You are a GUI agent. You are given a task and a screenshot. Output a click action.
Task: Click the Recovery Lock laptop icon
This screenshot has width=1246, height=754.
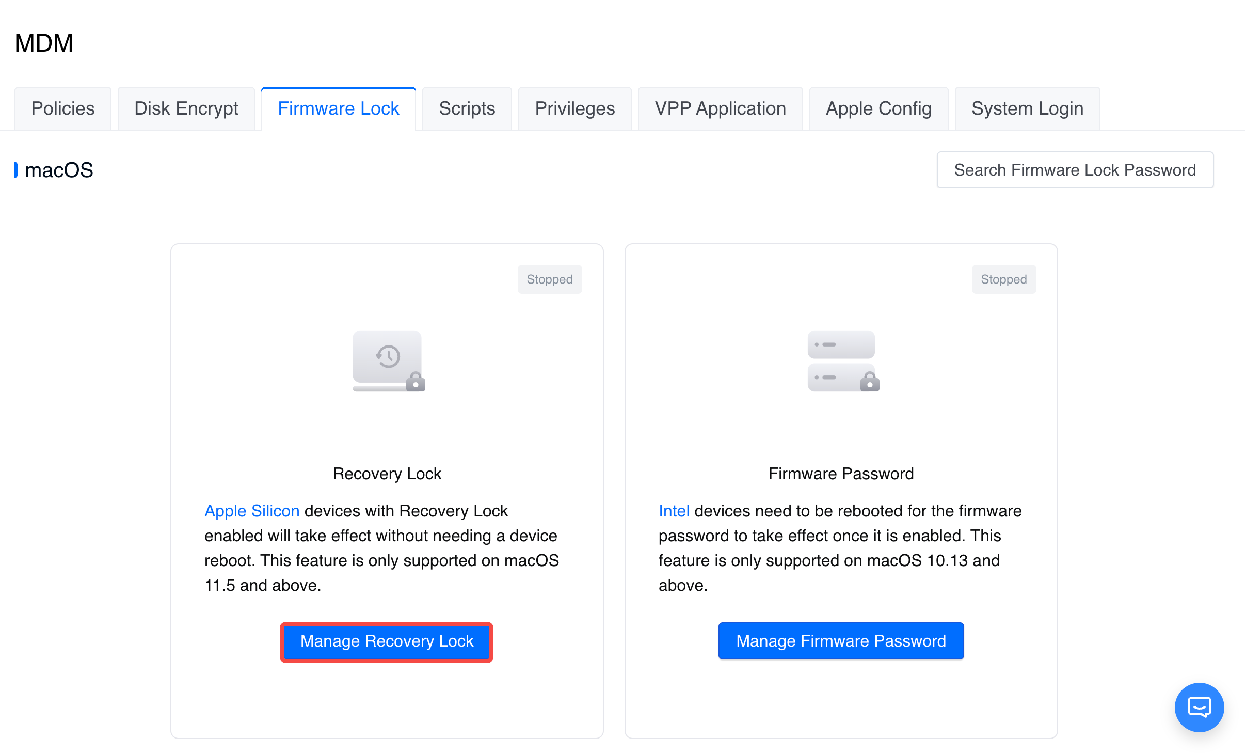[x=388, y=360]
